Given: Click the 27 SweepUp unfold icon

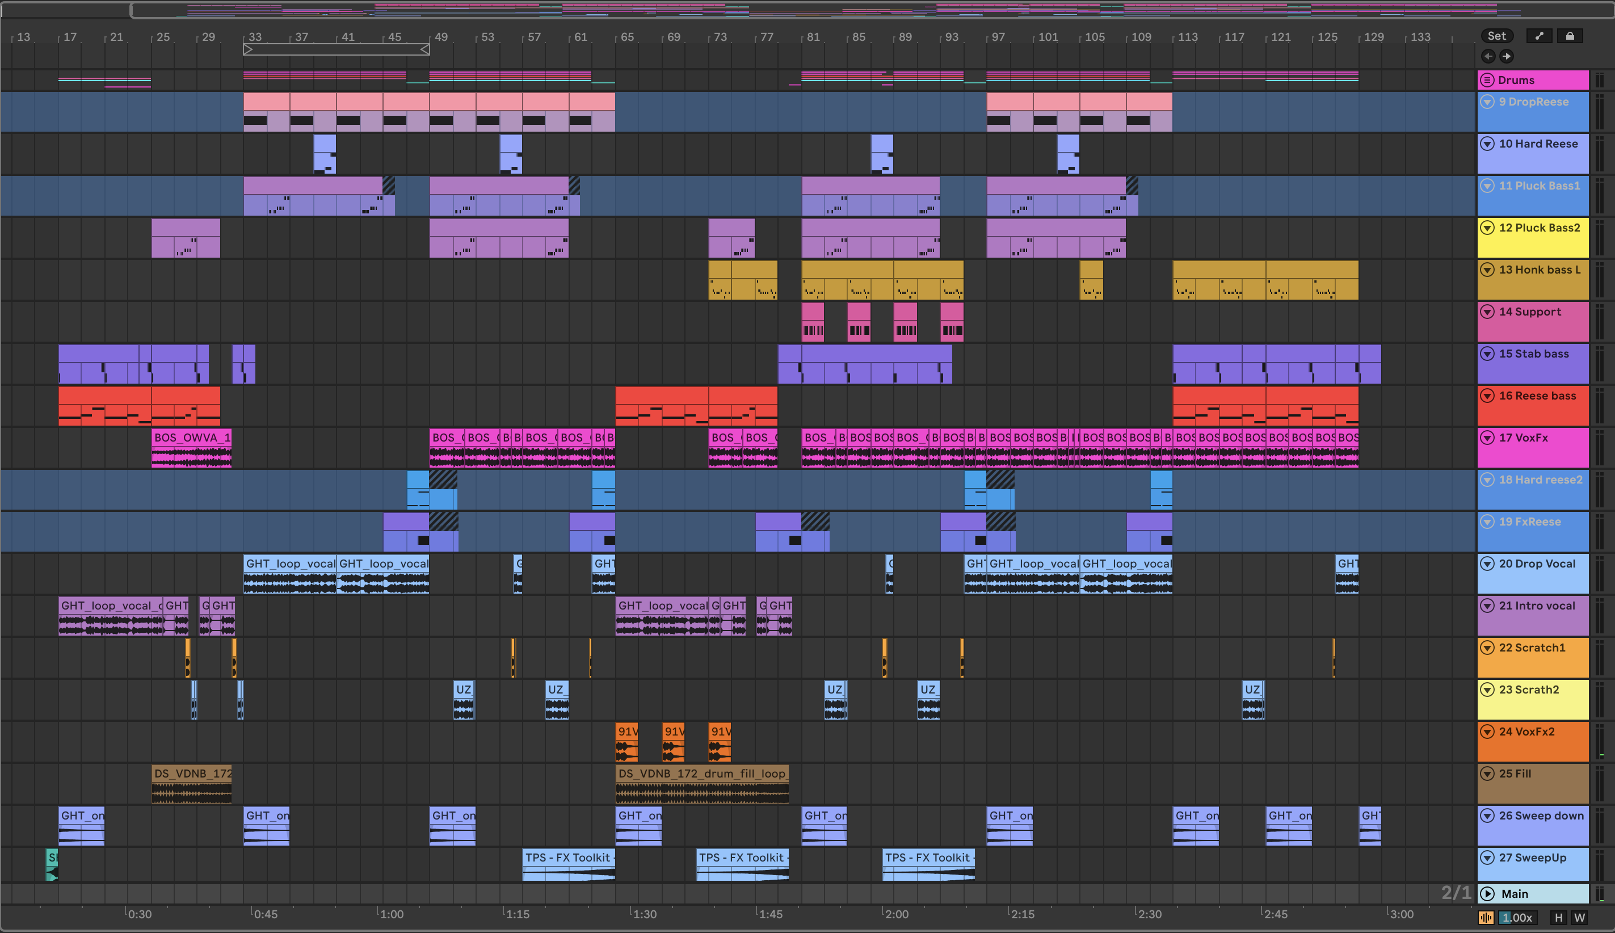Looking at the screenshot, I should click(1487, 858).
